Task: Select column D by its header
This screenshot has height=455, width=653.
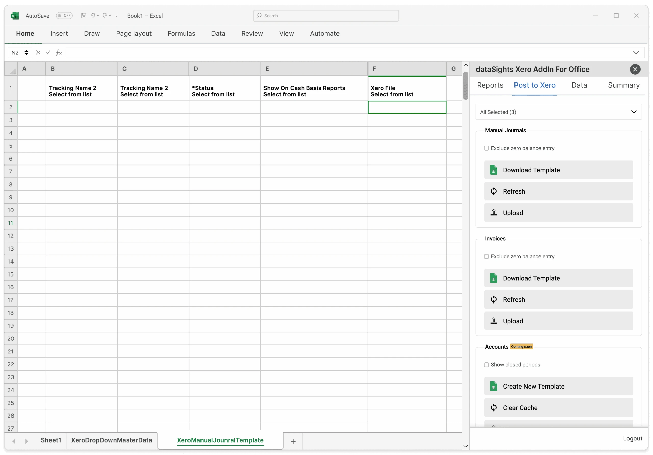Action: (224, 69)
